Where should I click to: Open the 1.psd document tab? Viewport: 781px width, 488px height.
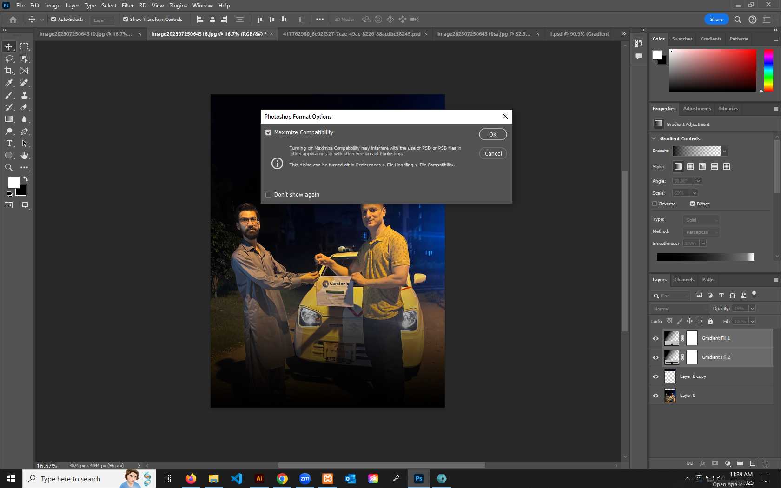[579, 34]
